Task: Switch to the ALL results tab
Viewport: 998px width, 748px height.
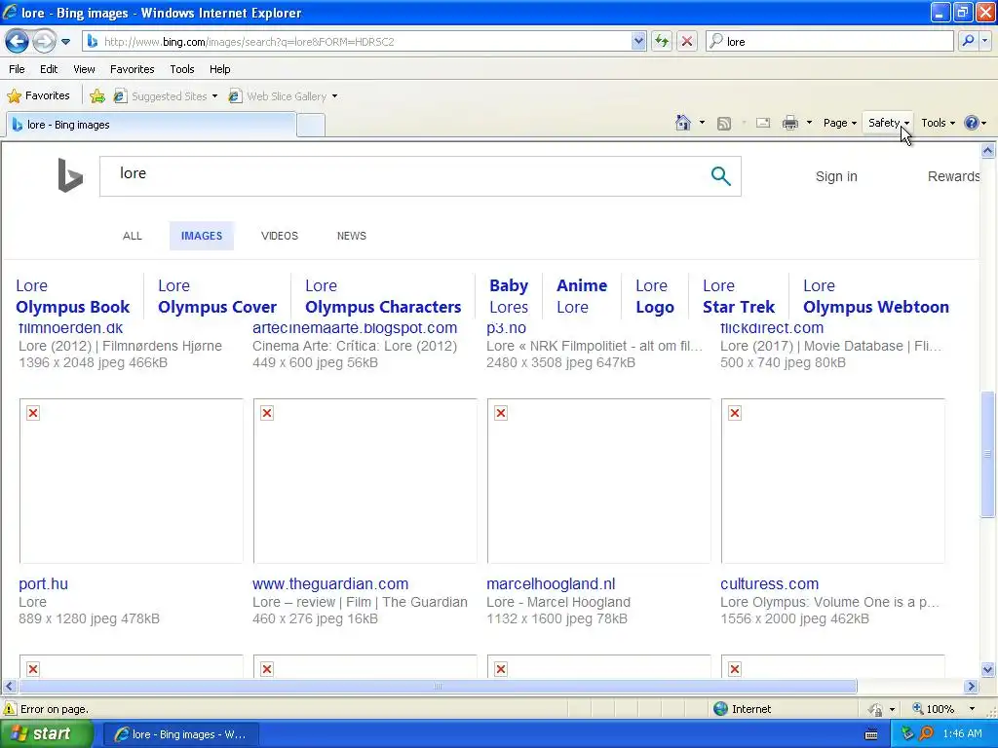Action: pyautogui.click(x=133, y=236)
